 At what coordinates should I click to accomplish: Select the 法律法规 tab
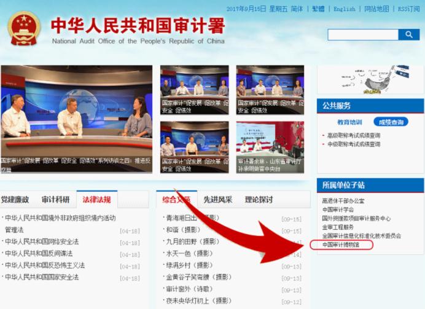coord(97,200)
